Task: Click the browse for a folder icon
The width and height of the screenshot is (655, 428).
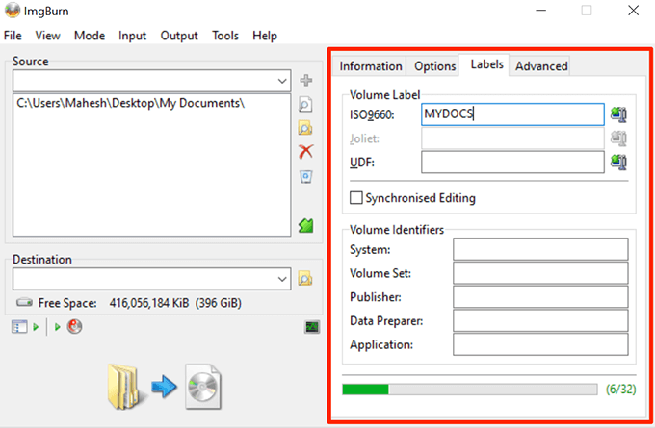Action: [x=305, y=128]
